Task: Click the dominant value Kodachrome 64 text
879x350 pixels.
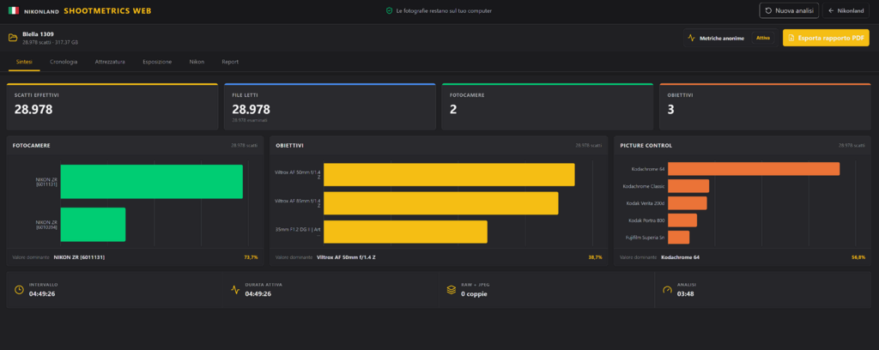Action: (x=680, y=257)
